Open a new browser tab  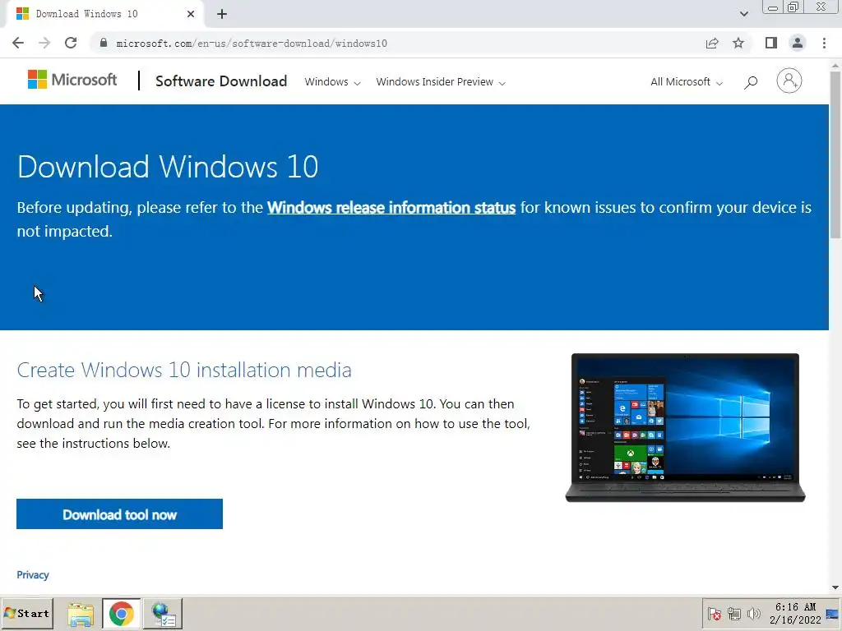point(222,14)
